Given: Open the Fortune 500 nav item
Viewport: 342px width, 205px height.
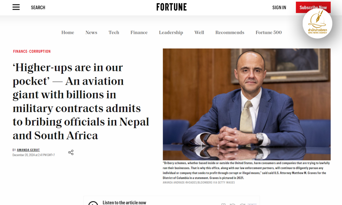Looking at the screenshot, I should pyautogui.click(x=269, y=32).
